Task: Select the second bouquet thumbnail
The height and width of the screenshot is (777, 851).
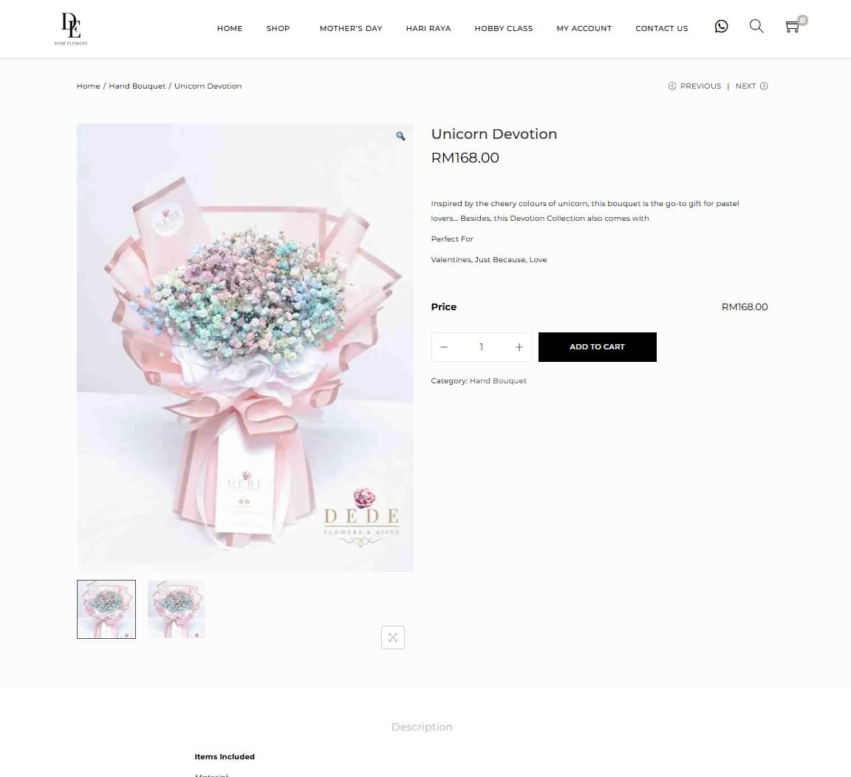Action: 177,609
